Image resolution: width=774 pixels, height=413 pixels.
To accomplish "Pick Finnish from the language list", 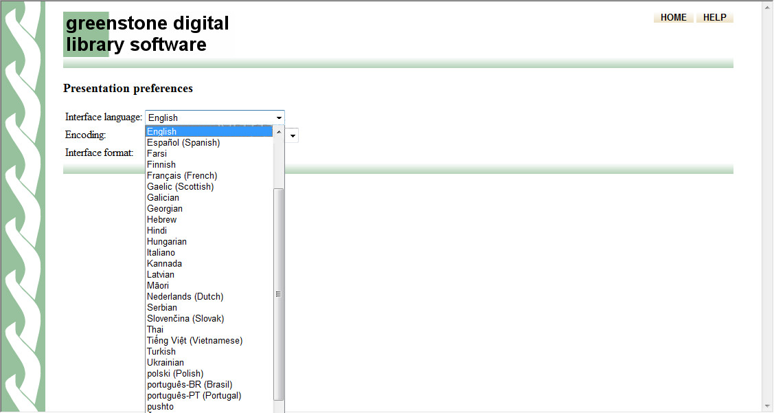I will 209,164.
